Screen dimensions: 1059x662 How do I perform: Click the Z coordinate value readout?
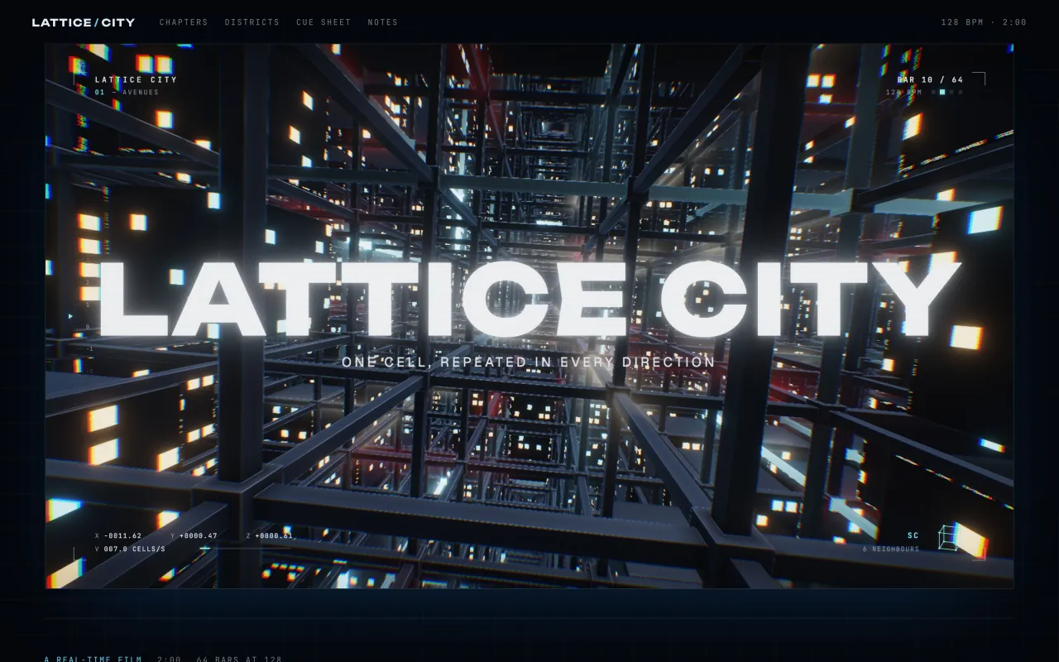(274, 535)
